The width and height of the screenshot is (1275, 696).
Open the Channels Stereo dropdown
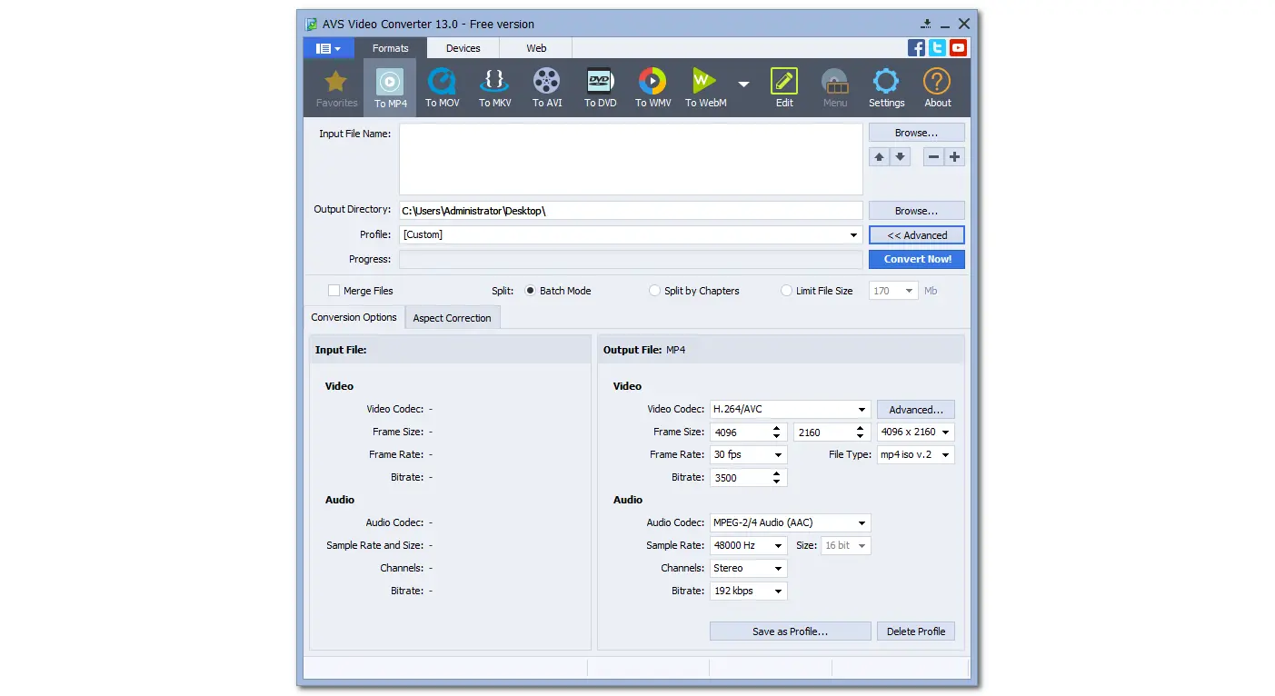click(x=748, y=568)
